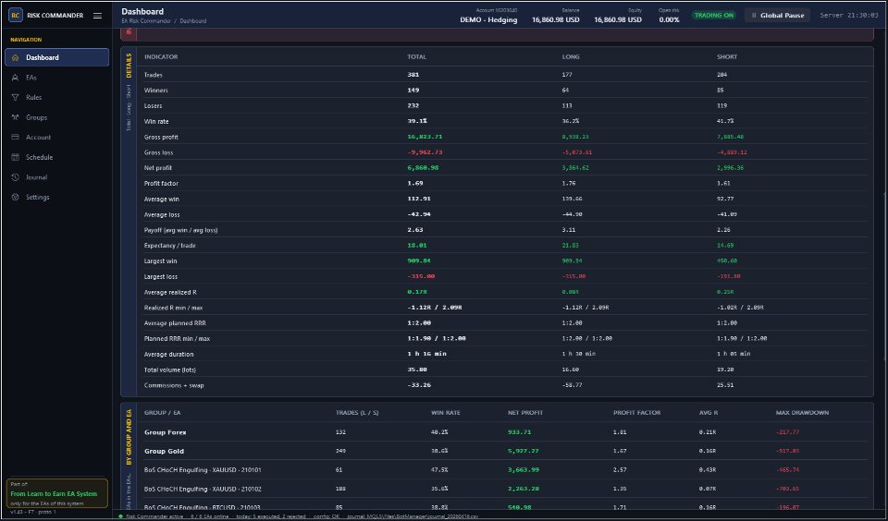Click the TRADES (L / S) column header
Image resolution: width=888 pixels, height=521 pixels.
click(357, 413)
